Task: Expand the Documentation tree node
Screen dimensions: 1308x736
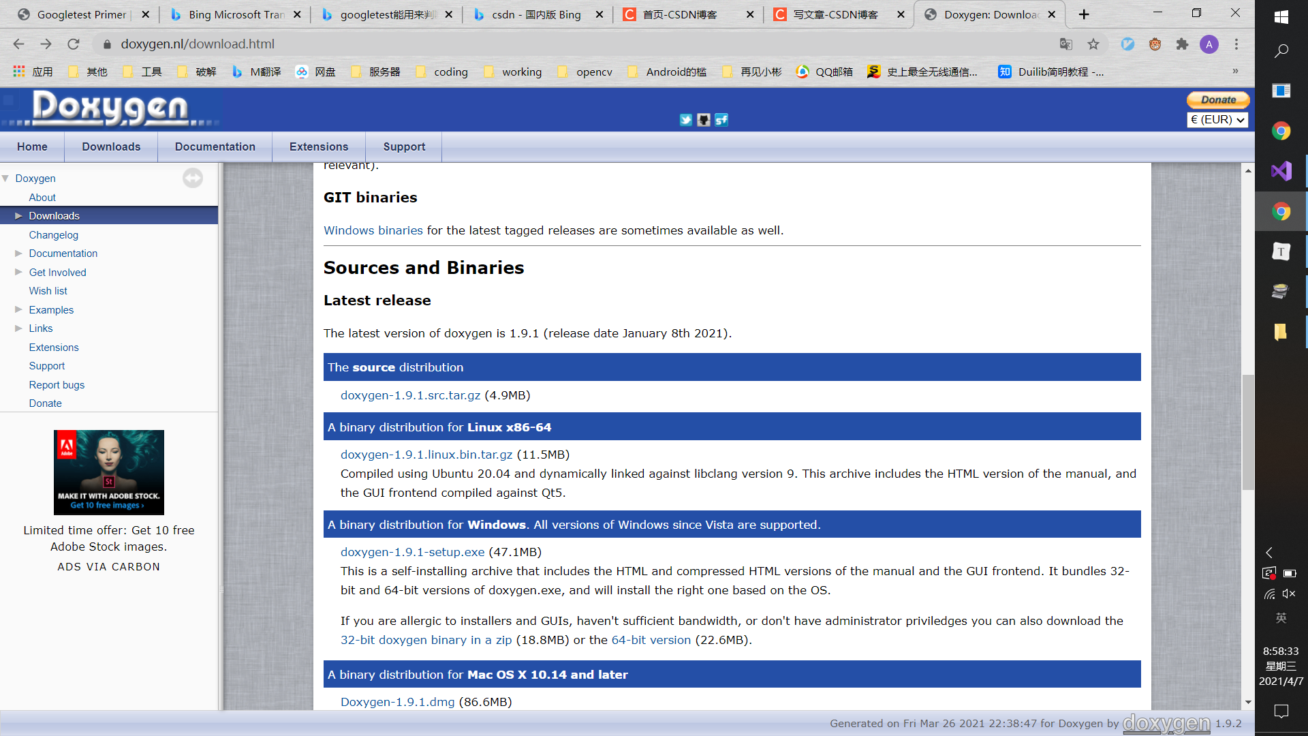Action: [18, 254]
